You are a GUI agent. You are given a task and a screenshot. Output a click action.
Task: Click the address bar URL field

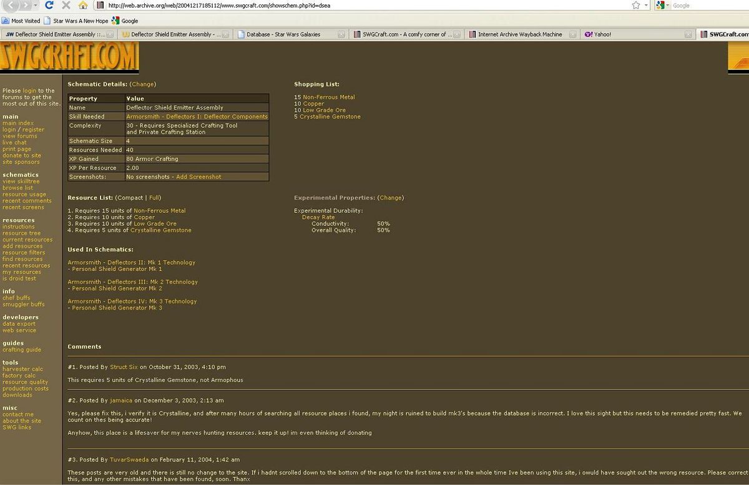click(362, 5)
